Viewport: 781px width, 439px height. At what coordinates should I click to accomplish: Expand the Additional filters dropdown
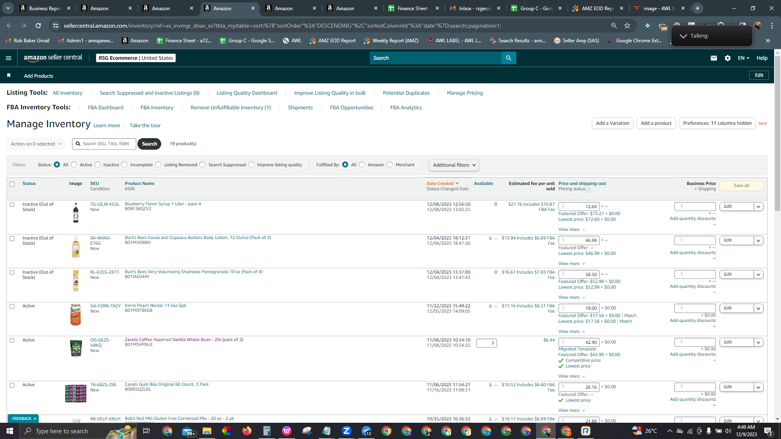click(454, 165)
